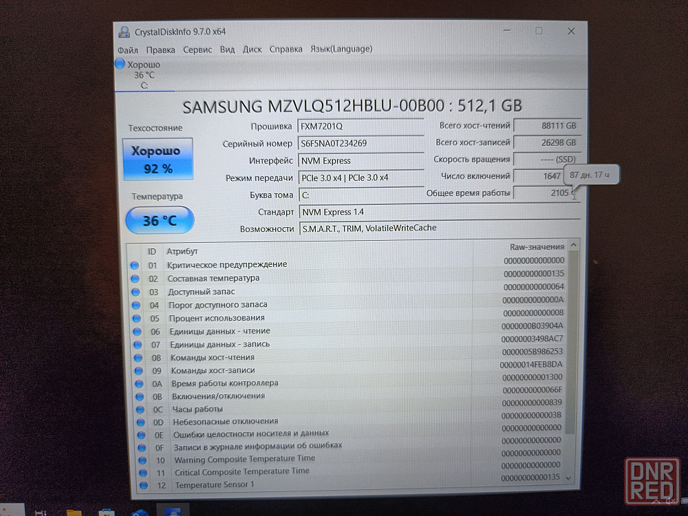Click the Серийный номер field
The height and width of the screenshot is (516, 688).
361,144
